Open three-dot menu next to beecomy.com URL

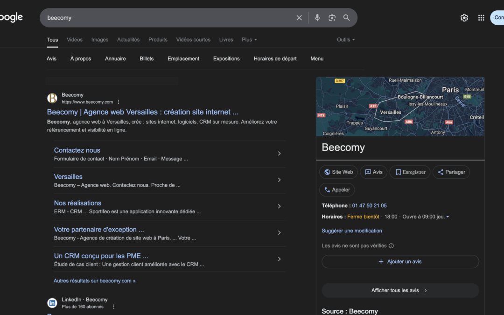(x=118, y=102)
